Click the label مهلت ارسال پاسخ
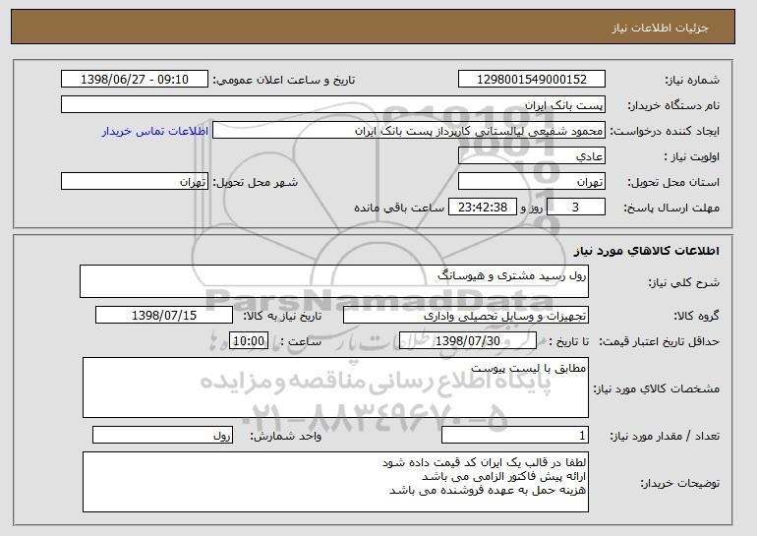The width and height of the screenshot is (757, 536). pyautogui.click(x=671, y=208)
